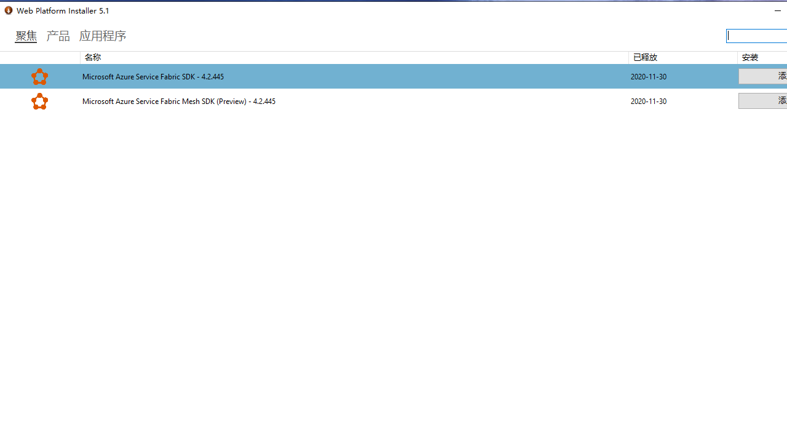Click inside the search input field

[757, 36]
